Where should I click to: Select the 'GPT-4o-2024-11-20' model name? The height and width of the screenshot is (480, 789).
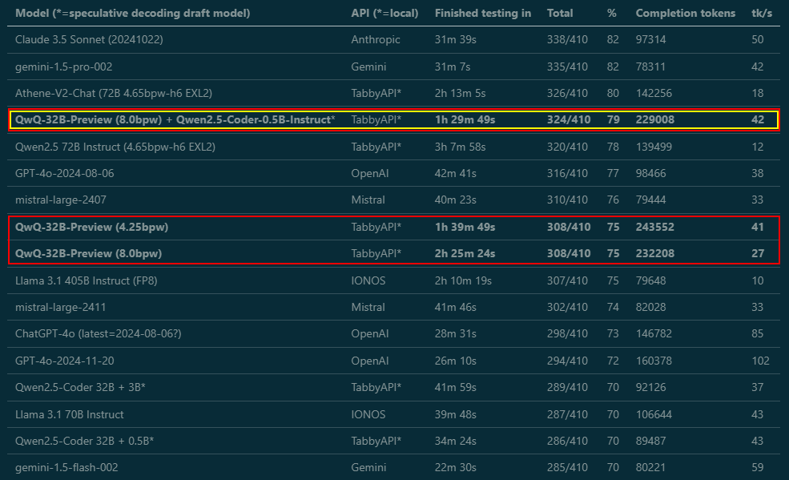[x=64, y=361]
